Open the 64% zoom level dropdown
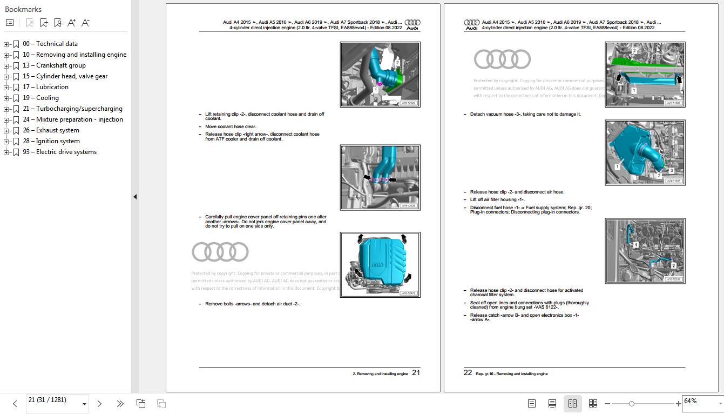Screen dimensions: 724x414 tap(720, 404)
